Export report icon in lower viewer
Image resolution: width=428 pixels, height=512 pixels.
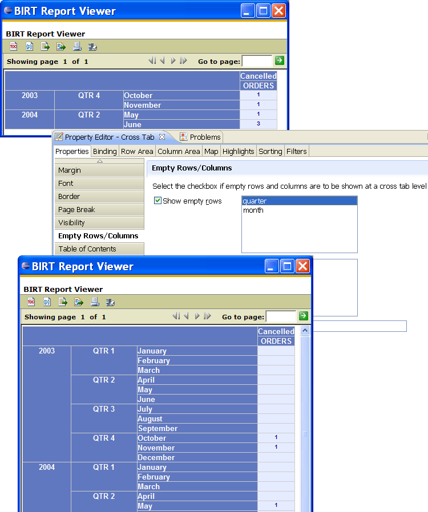(78, 302)
